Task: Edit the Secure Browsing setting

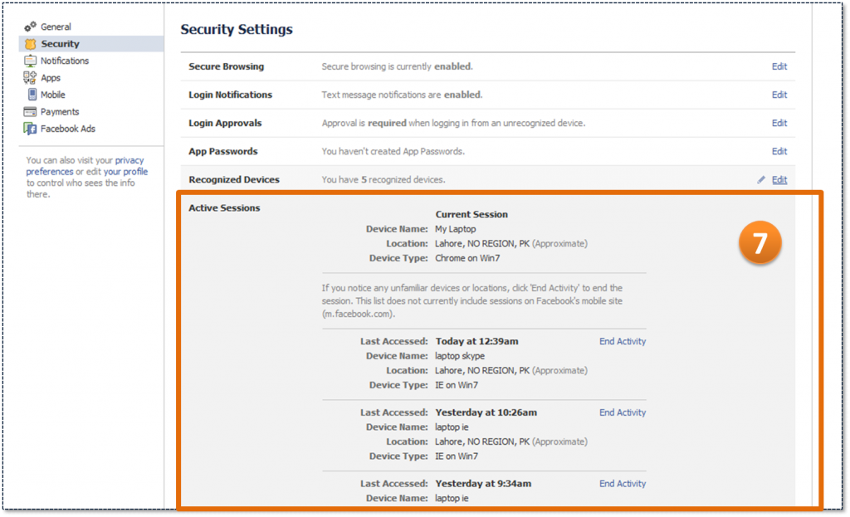Action: coord(779,66)
